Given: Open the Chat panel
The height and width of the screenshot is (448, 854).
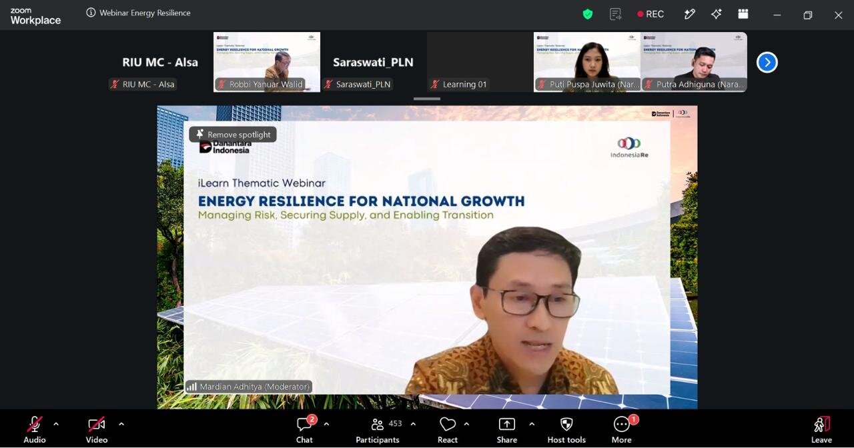Looking at the screenshot, I should [x=305, y=429].
